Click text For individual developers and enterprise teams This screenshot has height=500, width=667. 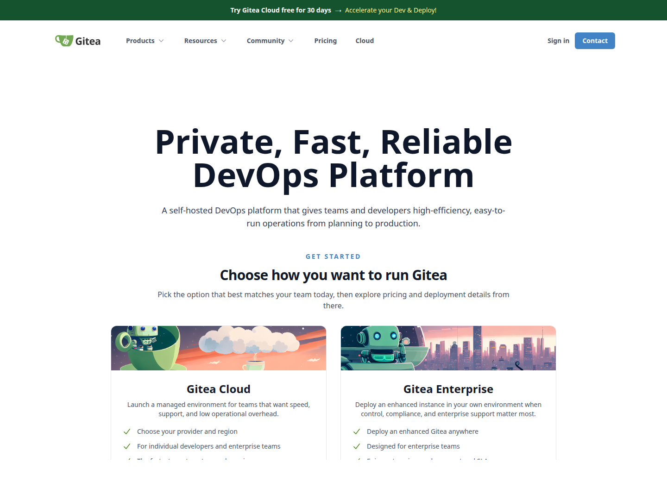coord(209,446)
